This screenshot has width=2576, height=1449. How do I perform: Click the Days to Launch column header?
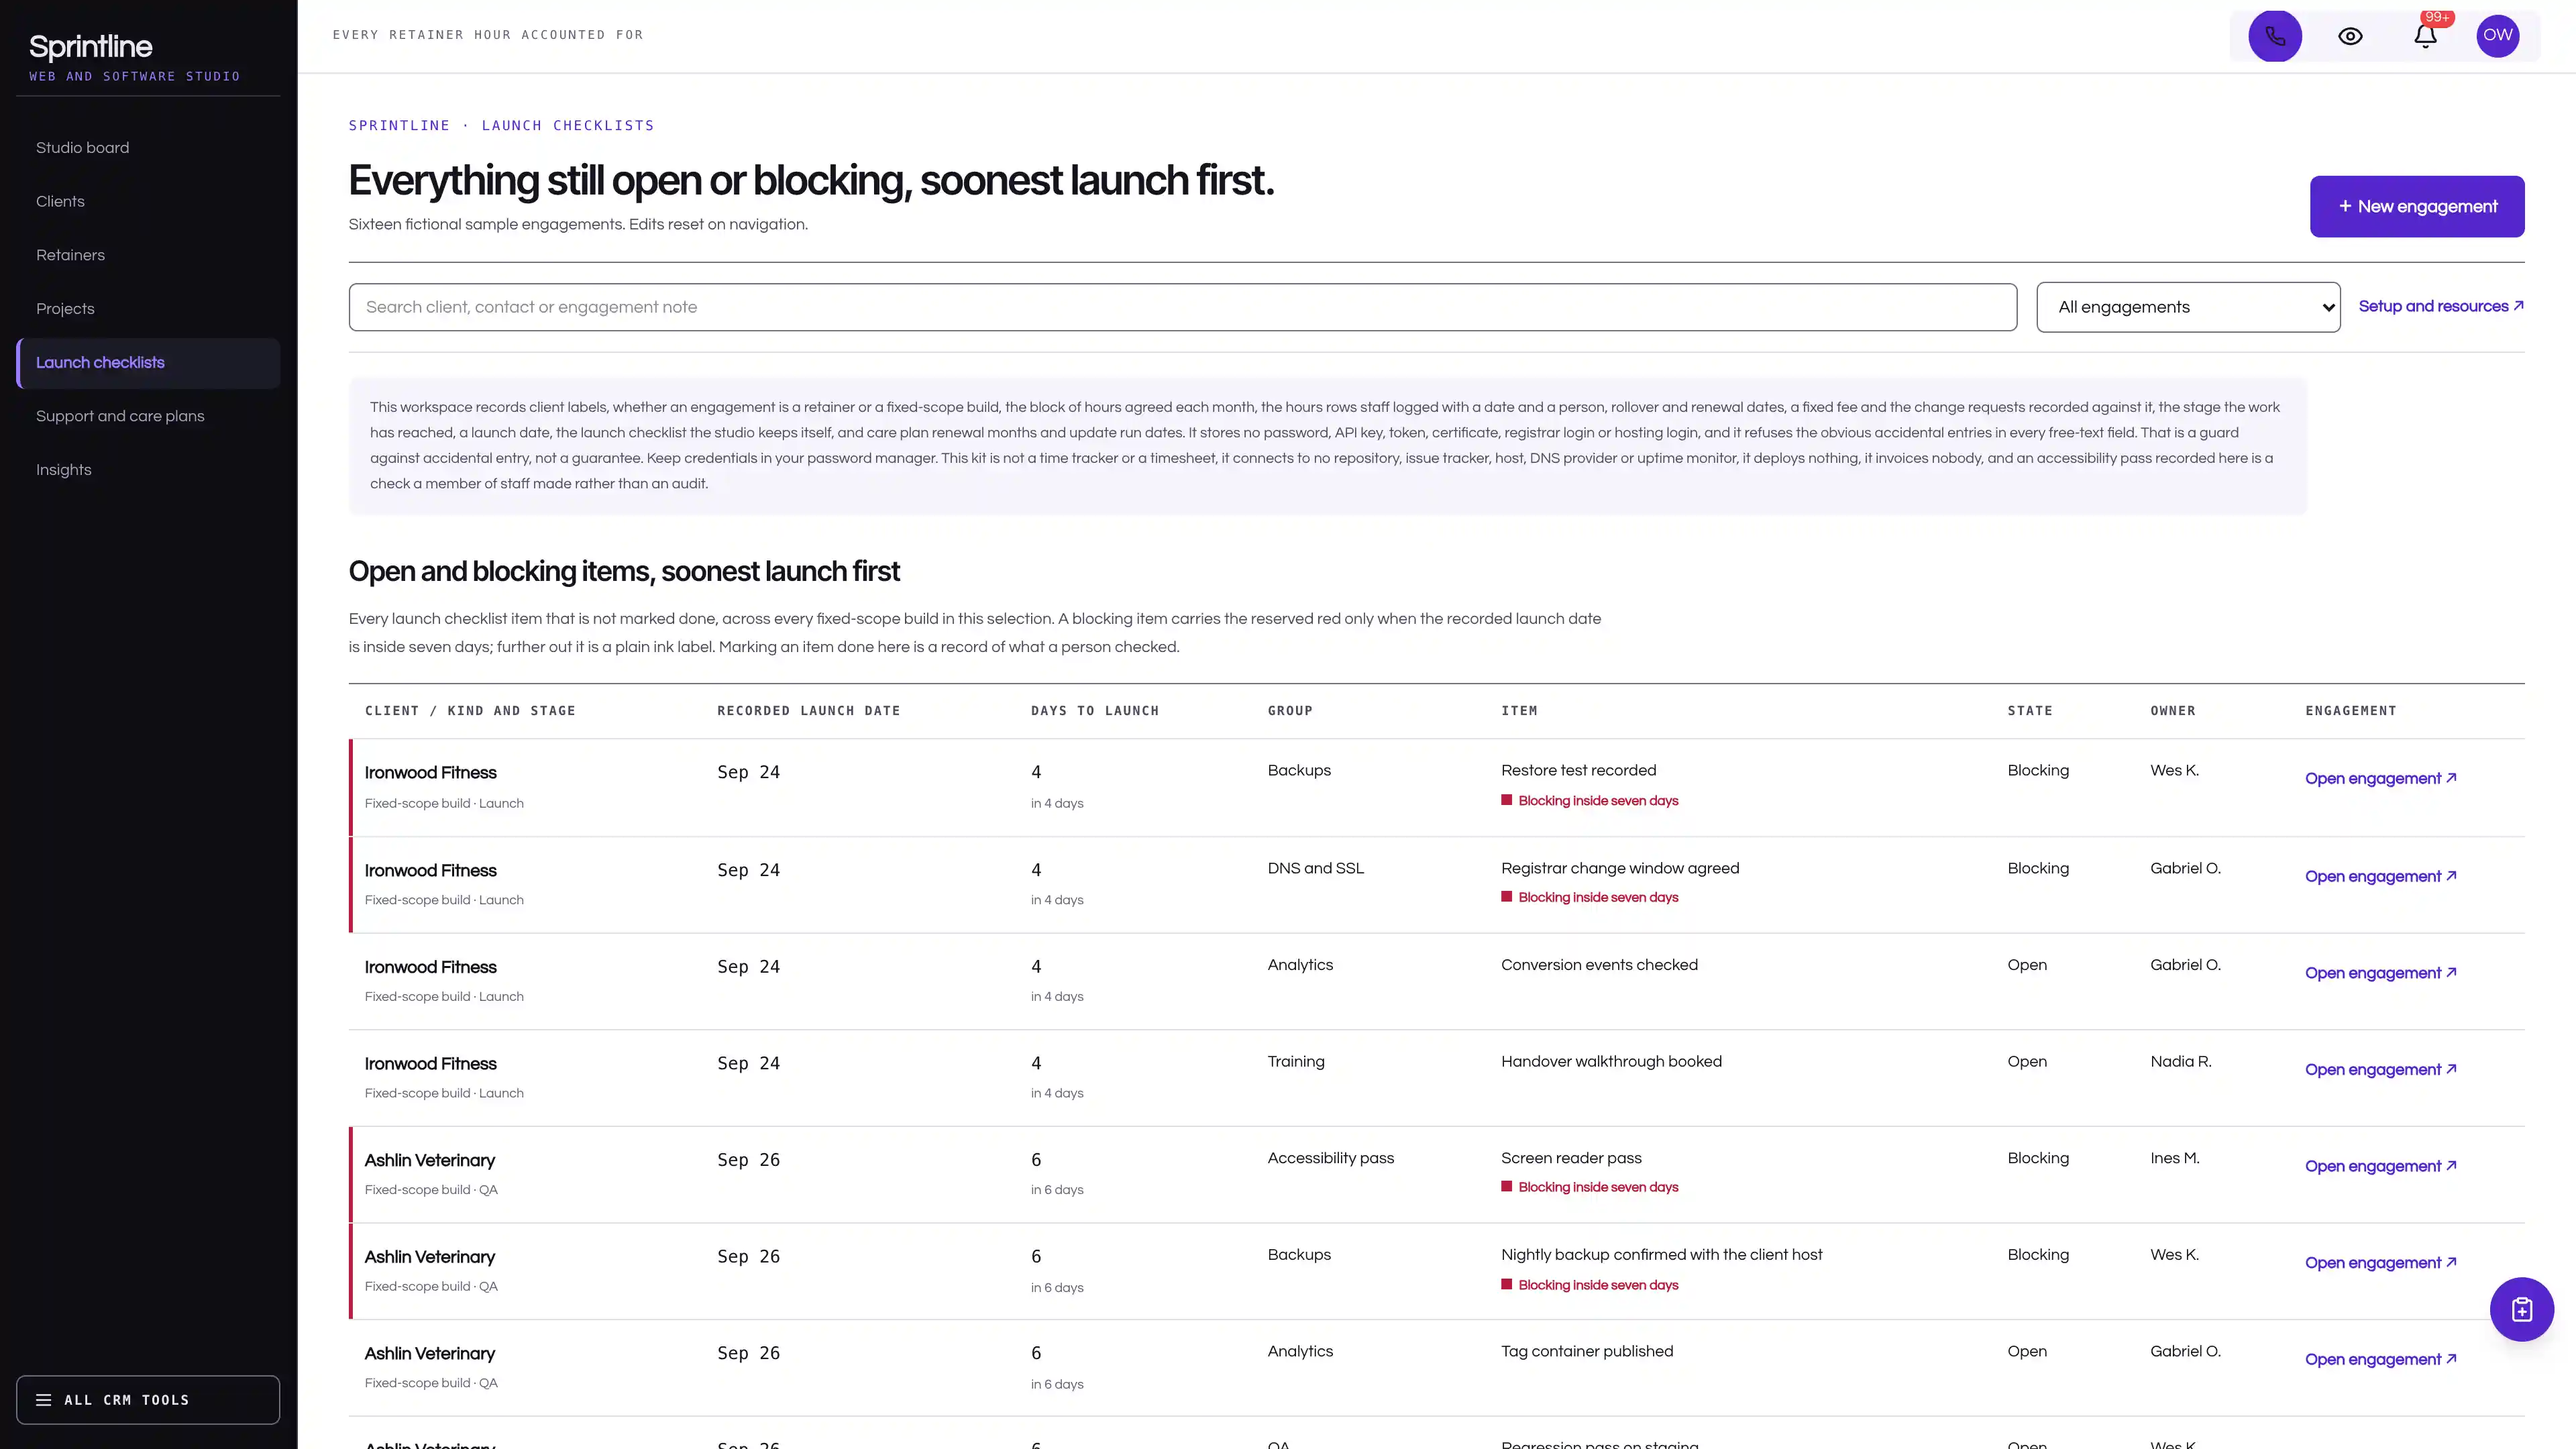pos(1095,711)
